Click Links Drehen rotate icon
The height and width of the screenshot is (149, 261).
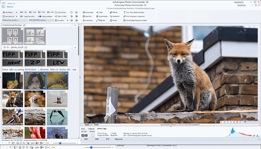(x=56, y=12)
